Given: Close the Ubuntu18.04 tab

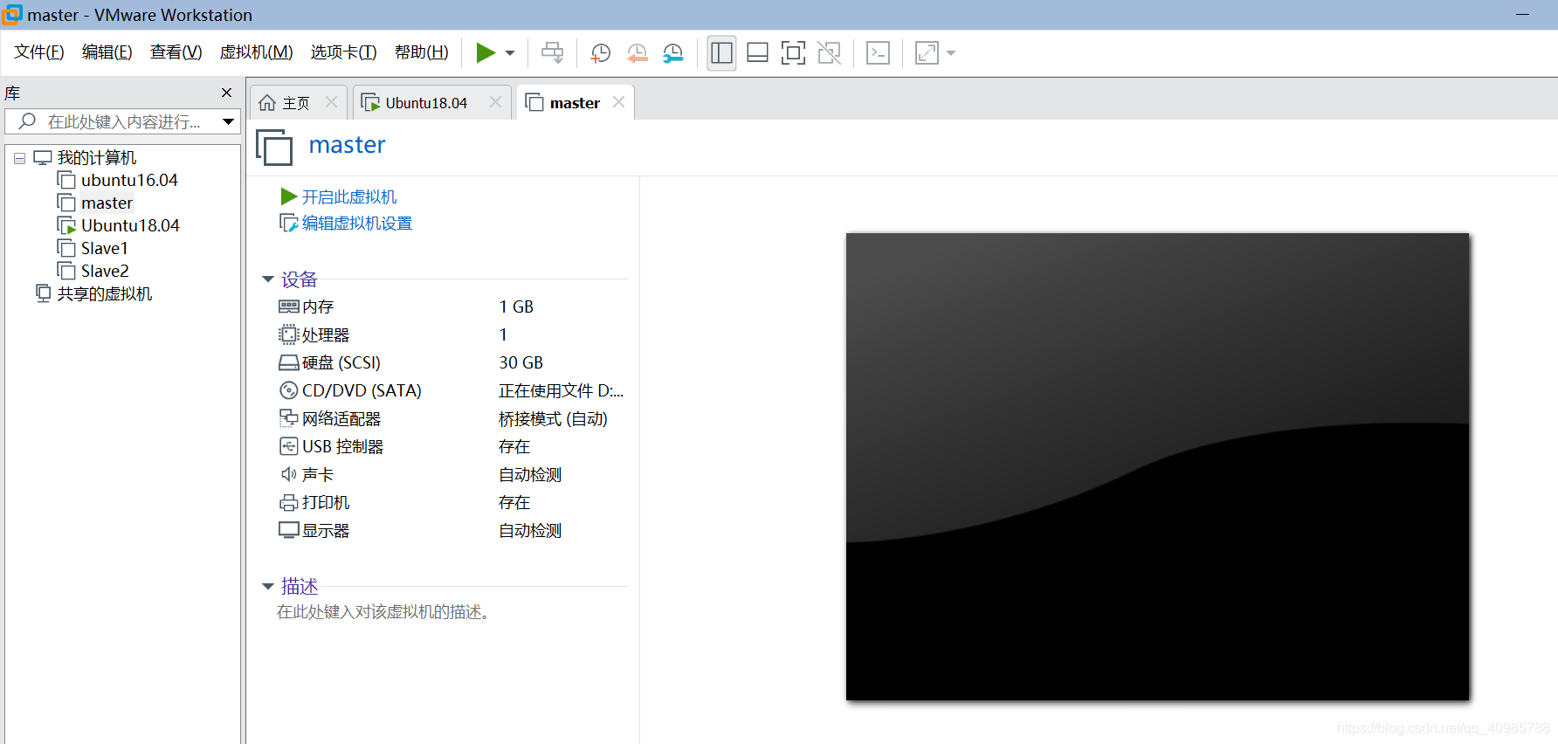Looking at the screenshot, I should pos(495,102).
